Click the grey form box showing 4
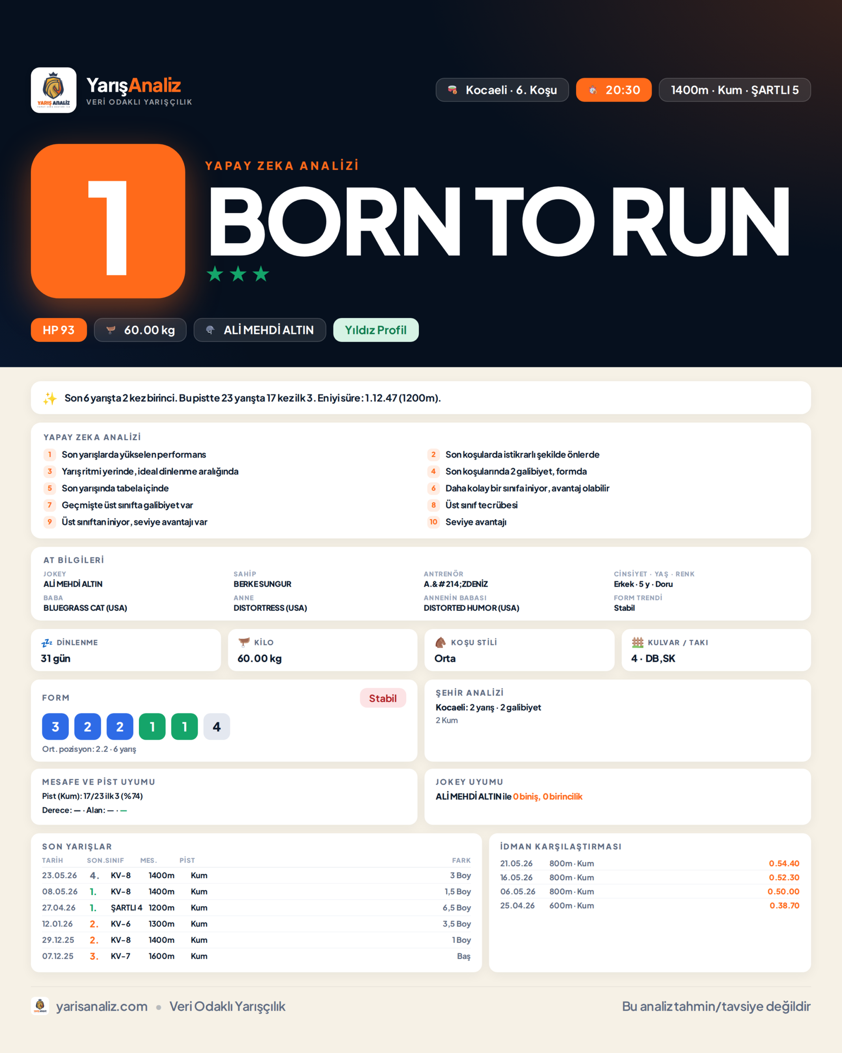Screen dimensions: 842x1053 tap(216, 727)
